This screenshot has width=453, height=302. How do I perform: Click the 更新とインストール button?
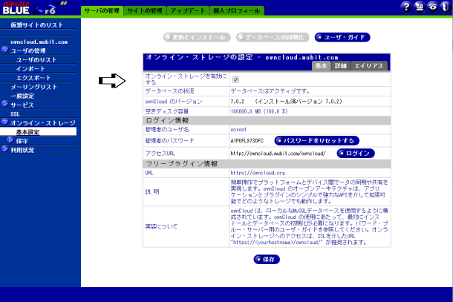tap(197, 37)
